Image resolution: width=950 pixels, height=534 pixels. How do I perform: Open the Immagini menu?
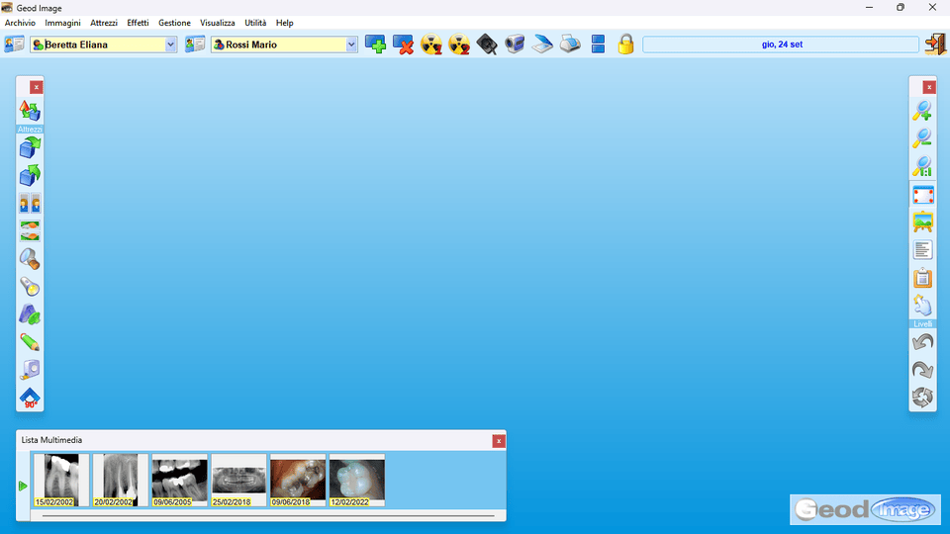pyautogui.click(x=62, y=23)
